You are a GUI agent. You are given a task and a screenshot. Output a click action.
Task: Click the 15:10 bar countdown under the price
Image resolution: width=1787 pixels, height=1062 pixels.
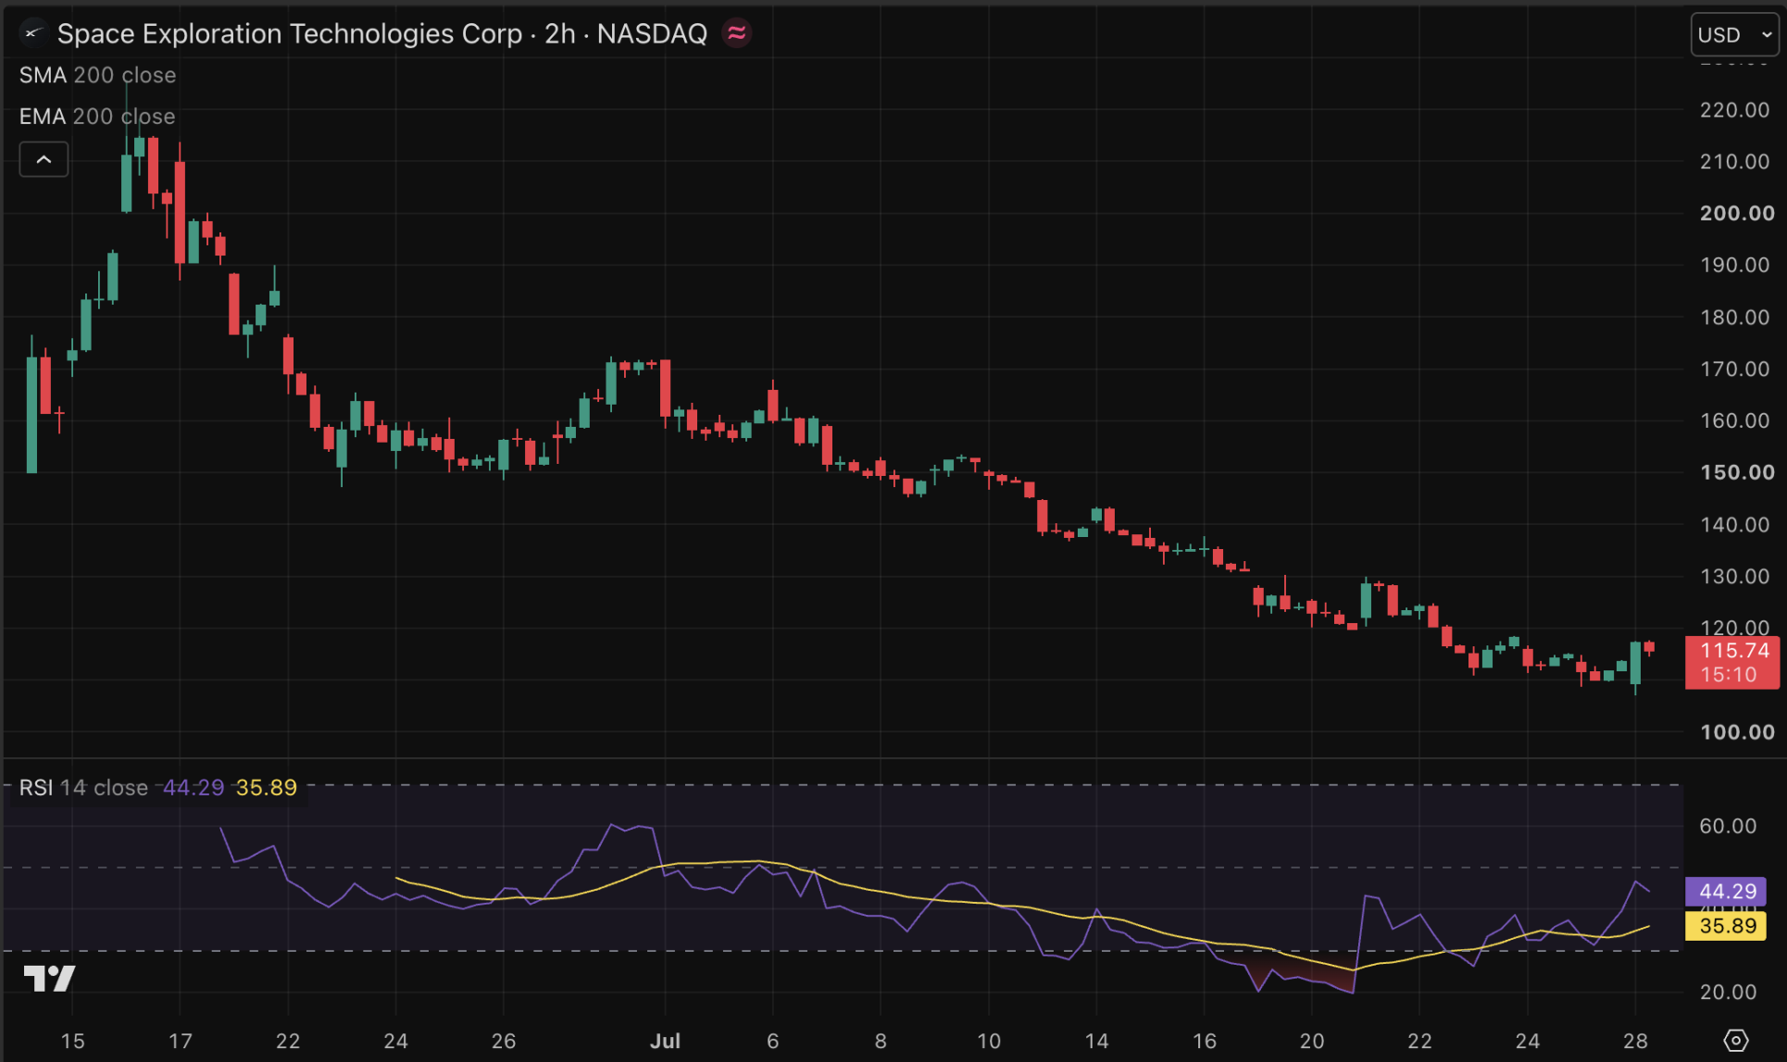1729,675
